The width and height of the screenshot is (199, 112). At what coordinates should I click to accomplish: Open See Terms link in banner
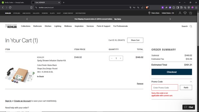(x=118, y=19)
